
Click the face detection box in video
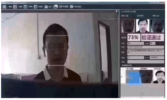[57, 50]
